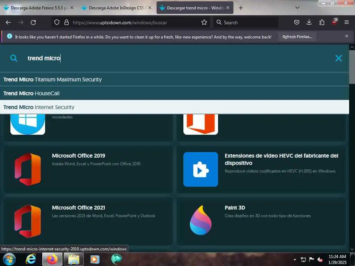Dismiss the Firefox notification bar

(346, 36)
